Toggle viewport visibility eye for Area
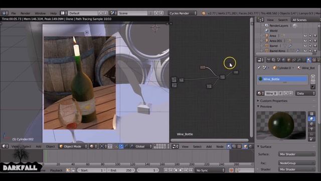 pos(305,36)
